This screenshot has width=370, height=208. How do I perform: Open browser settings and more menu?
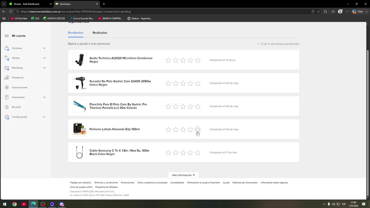347,12
